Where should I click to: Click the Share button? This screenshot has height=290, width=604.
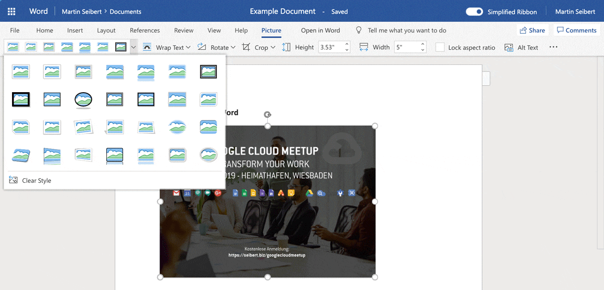(533, 30)
